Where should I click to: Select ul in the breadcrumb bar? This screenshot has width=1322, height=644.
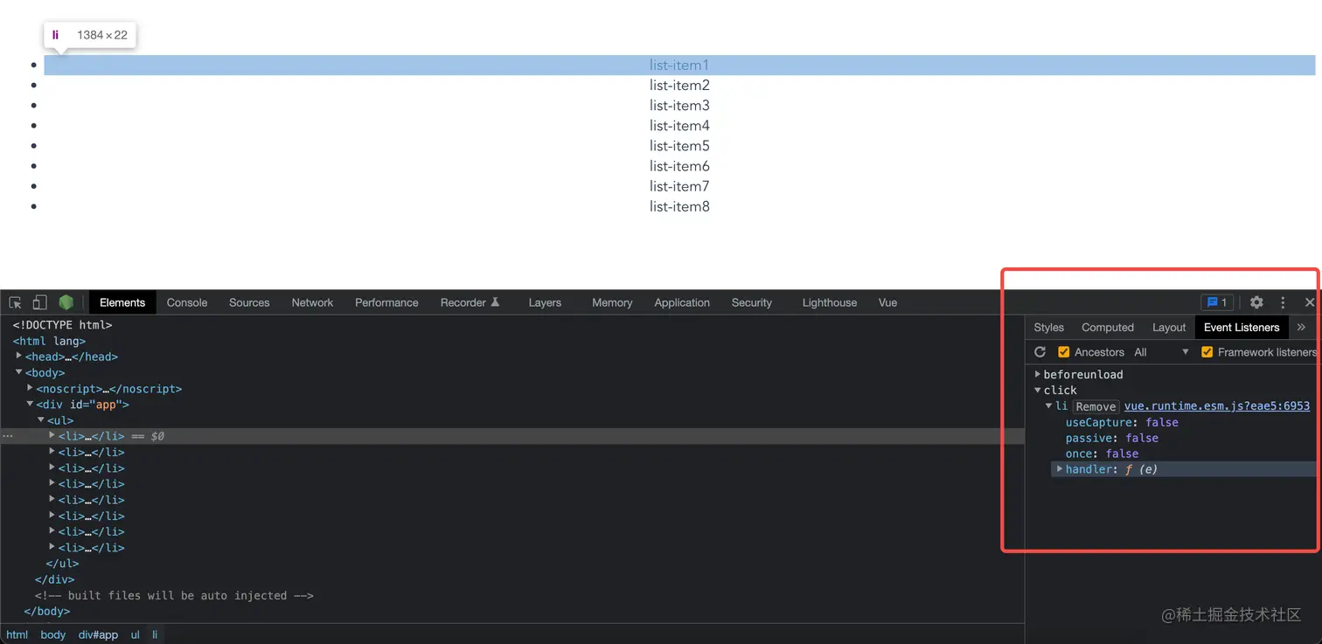pyautogui.click(x=136, y=634)
